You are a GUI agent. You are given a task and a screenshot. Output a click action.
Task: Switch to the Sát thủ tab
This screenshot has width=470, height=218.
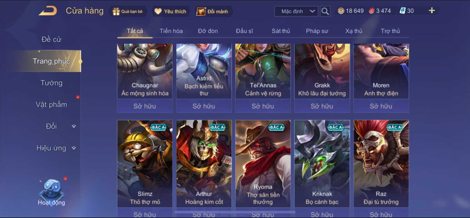pos(281,31)
